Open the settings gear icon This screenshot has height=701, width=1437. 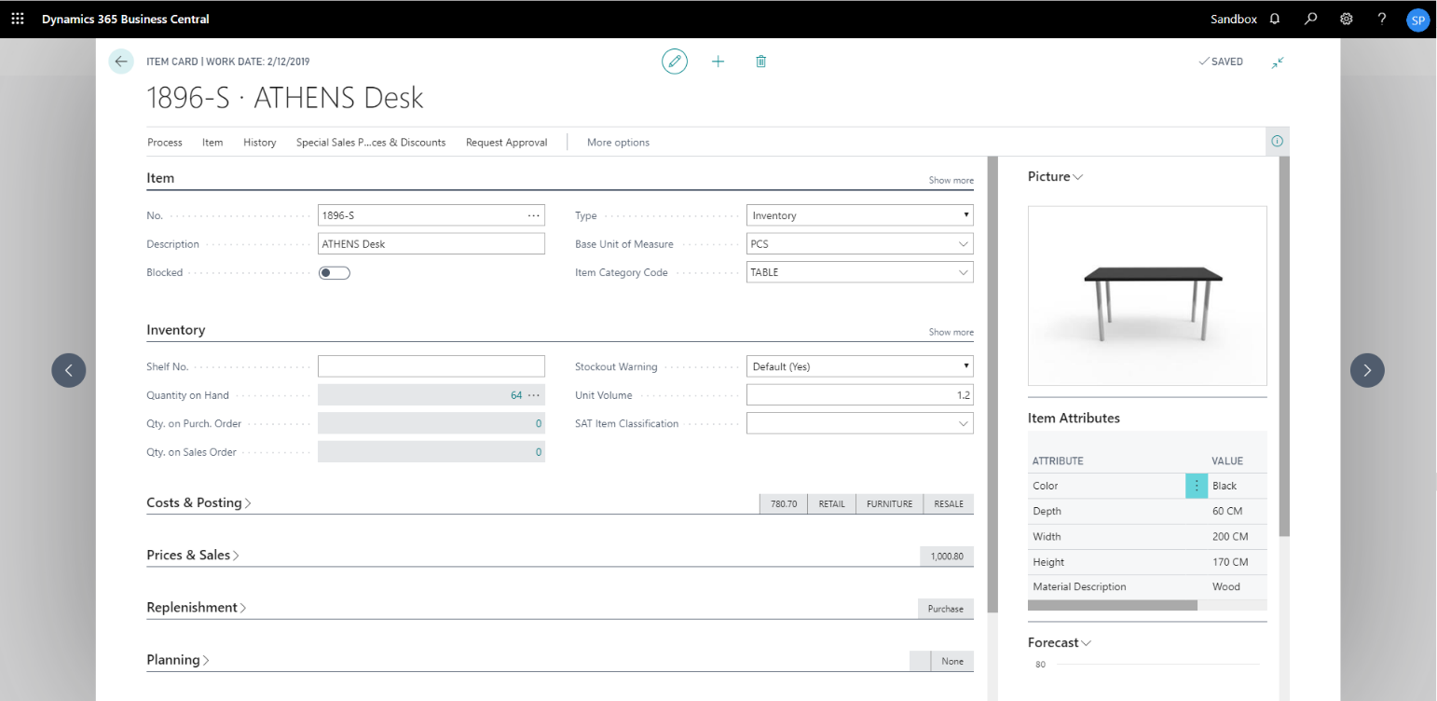(1347, 19)
